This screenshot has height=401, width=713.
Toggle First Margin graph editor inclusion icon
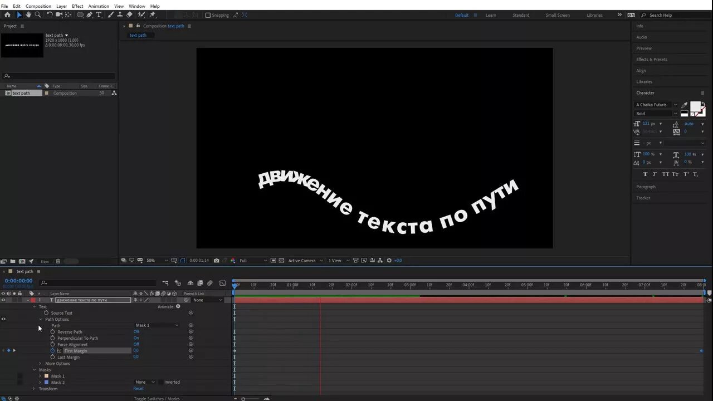click(58, 351)
